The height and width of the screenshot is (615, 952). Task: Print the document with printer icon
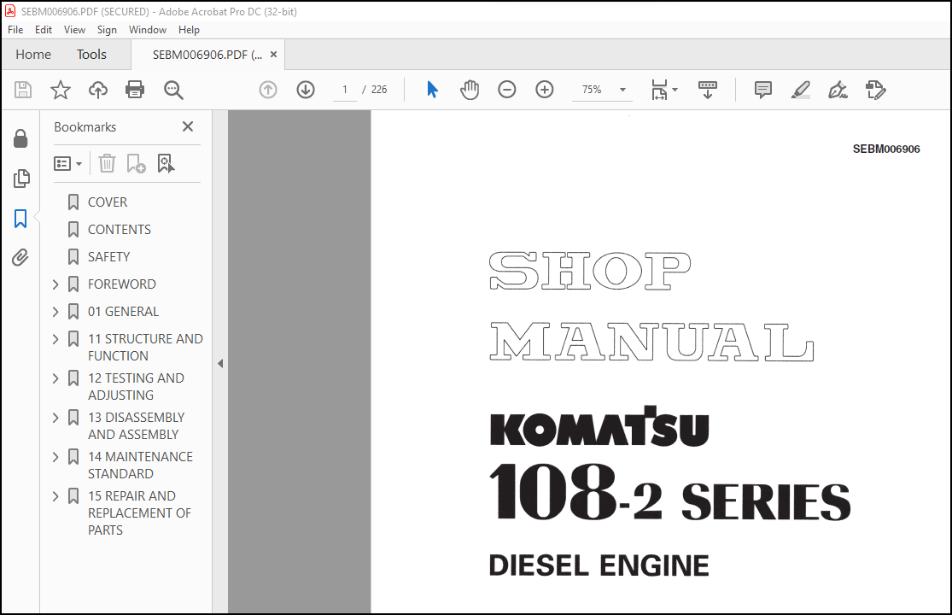[135, 90]
